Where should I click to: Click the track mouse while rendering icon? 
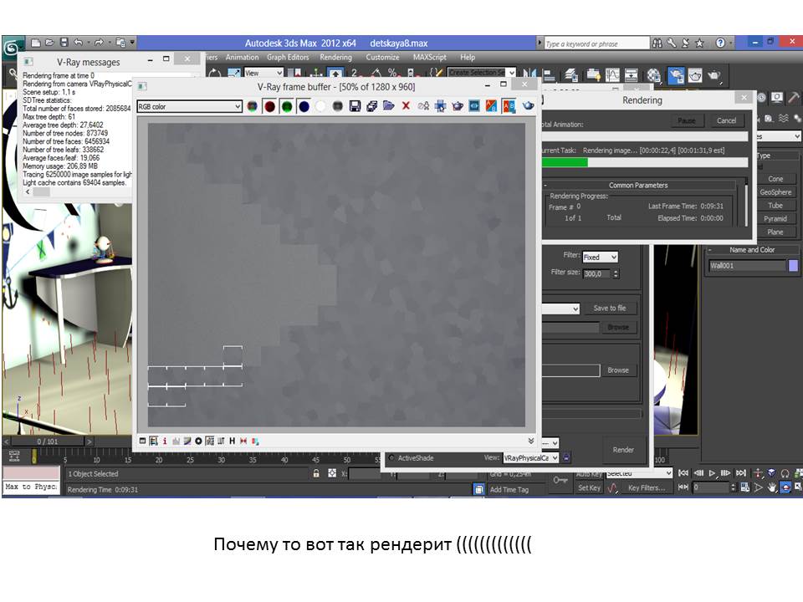click(440, 106)
